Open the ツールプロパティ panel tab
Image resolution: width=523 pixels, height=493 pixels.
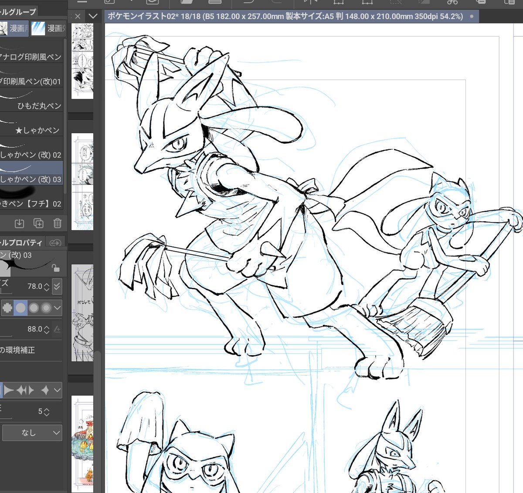click(x=21, y=243)
